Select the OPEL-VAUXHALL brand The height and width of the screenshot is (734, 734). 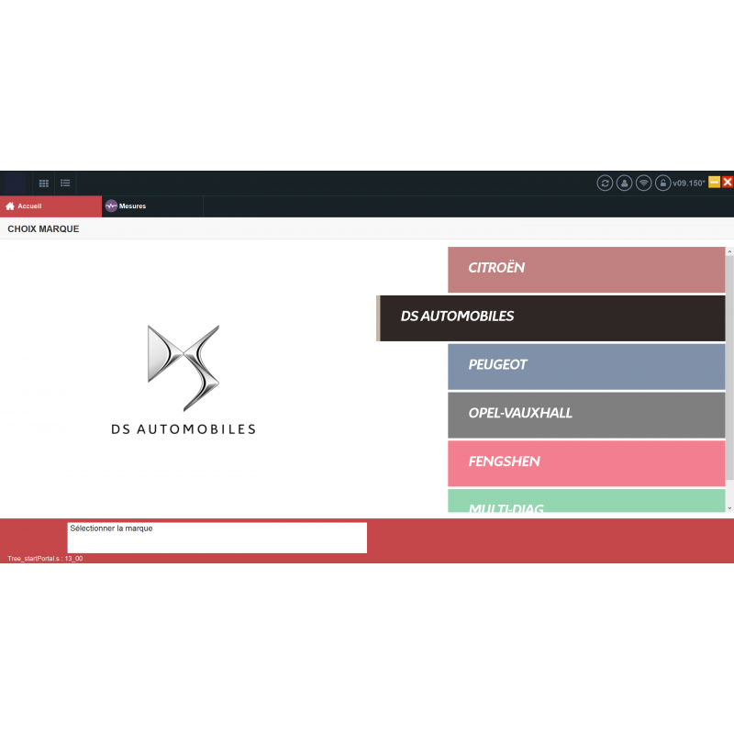(x=586, y=414)
